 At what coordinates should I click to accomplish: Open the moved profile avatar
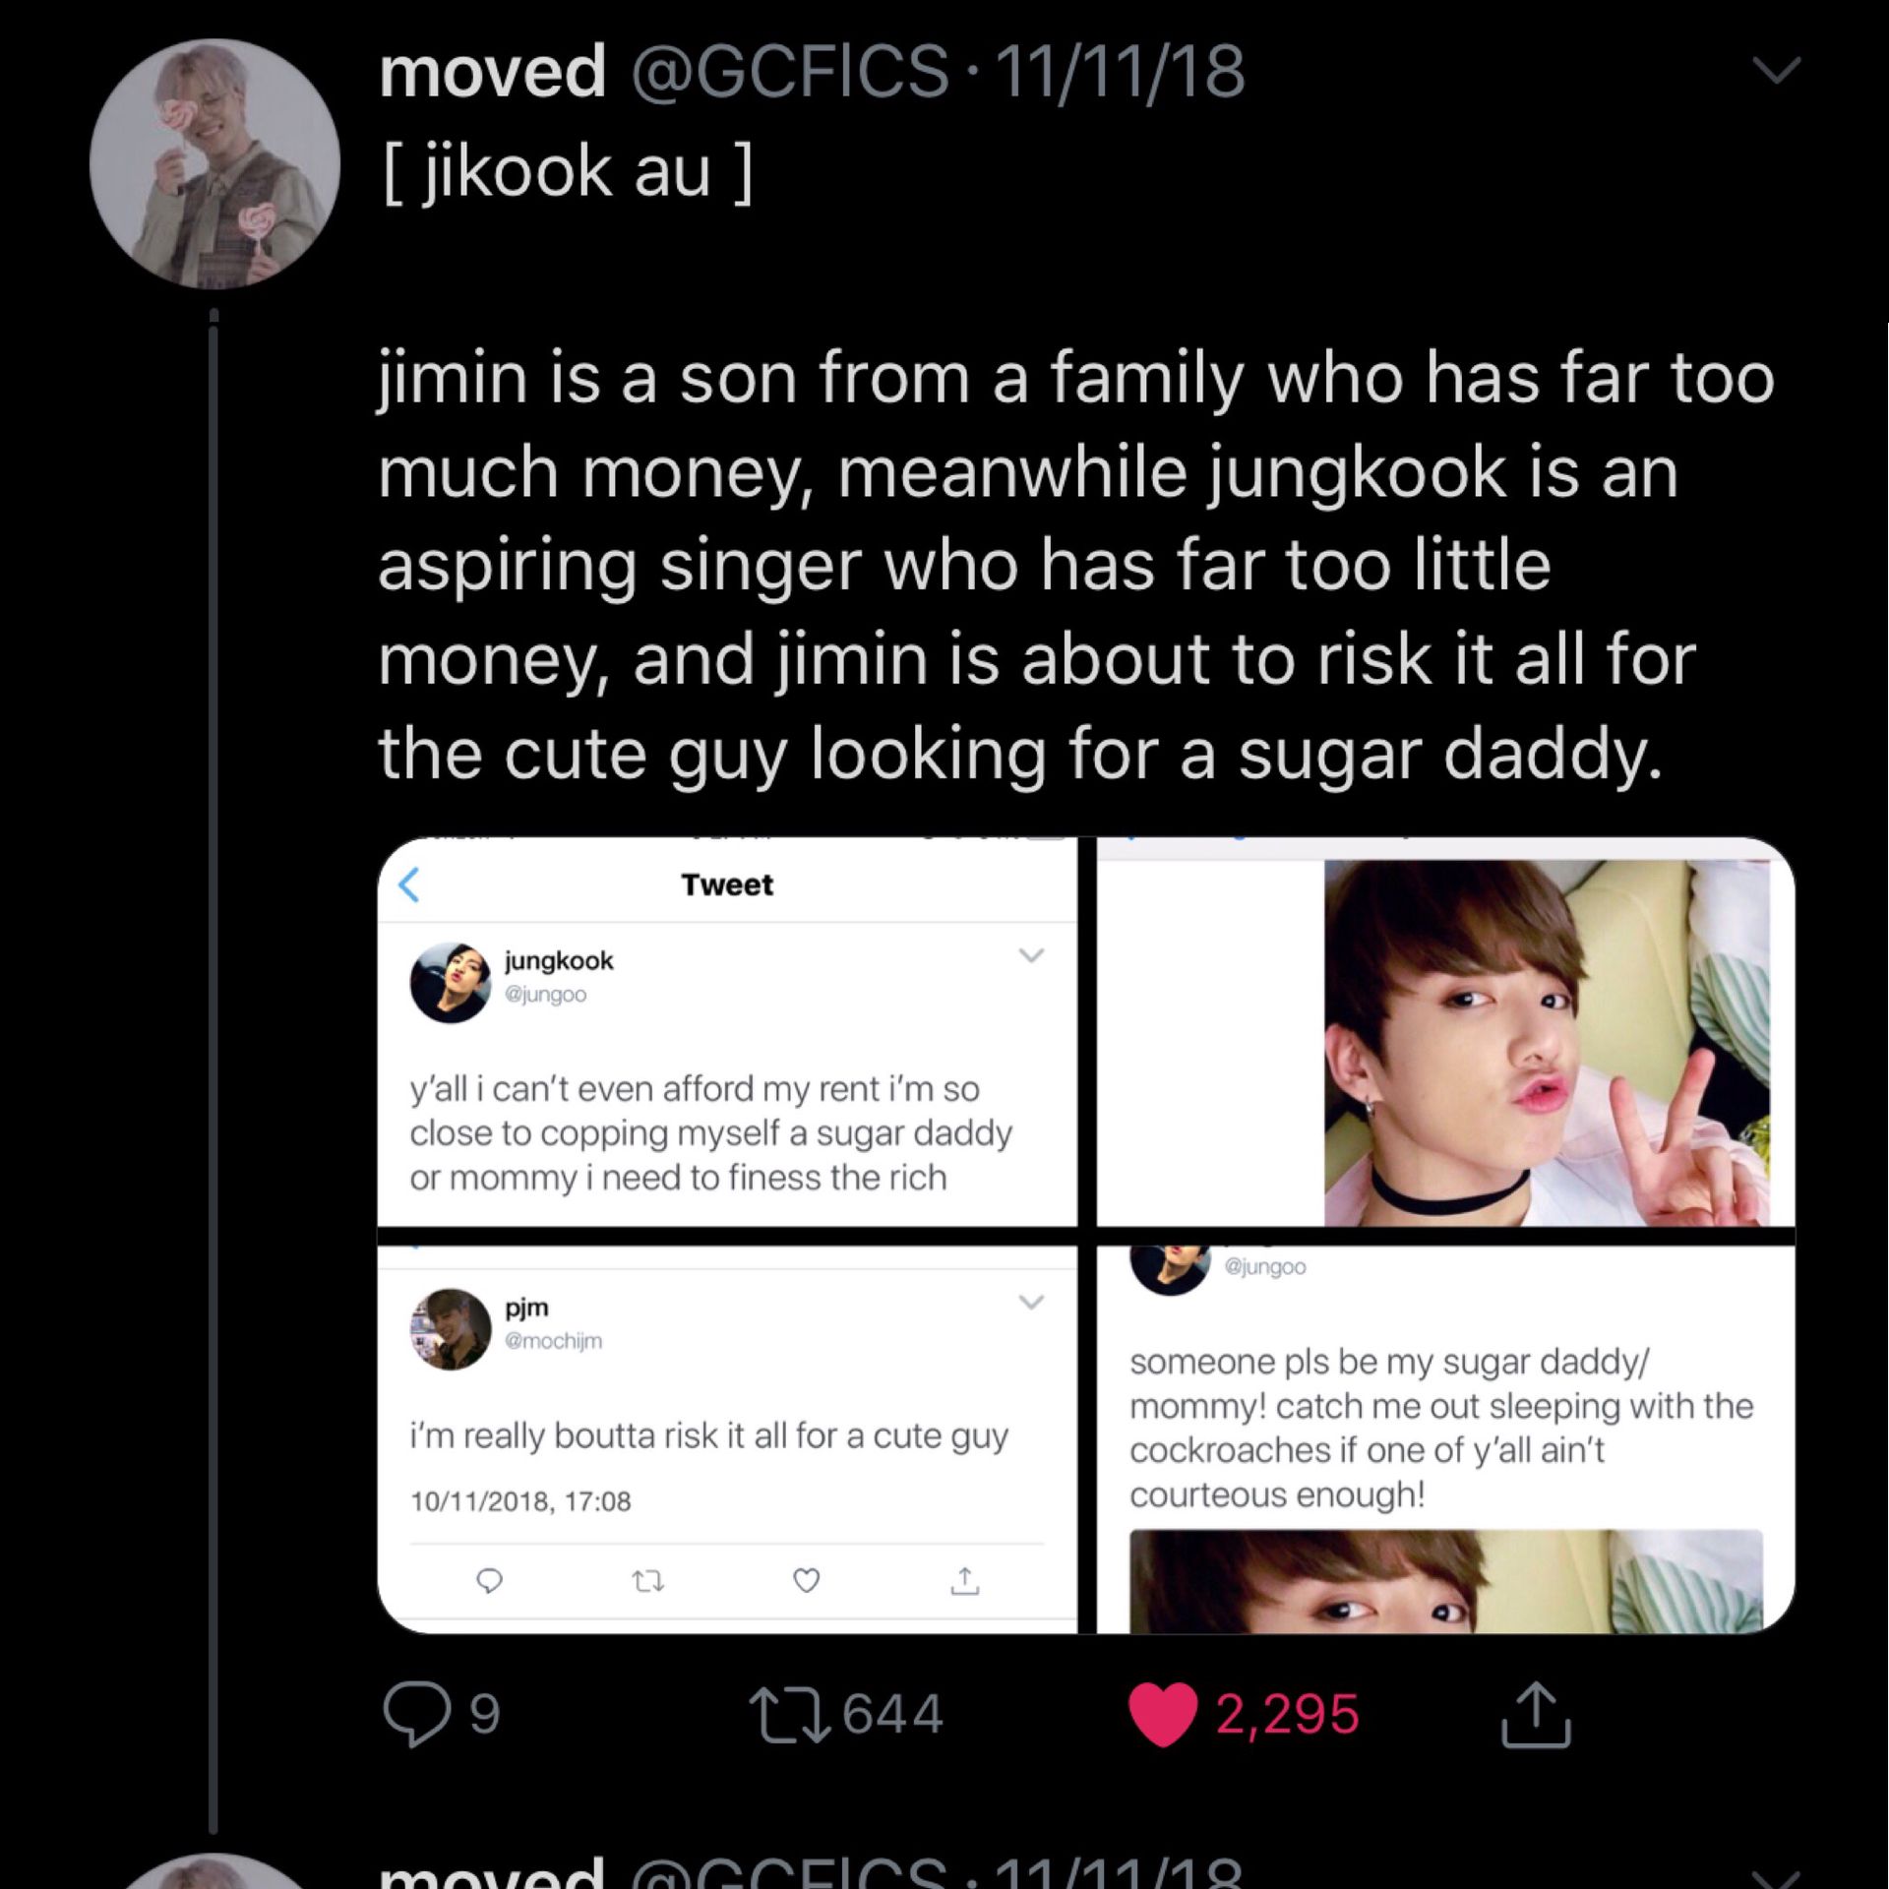(214, 163)
